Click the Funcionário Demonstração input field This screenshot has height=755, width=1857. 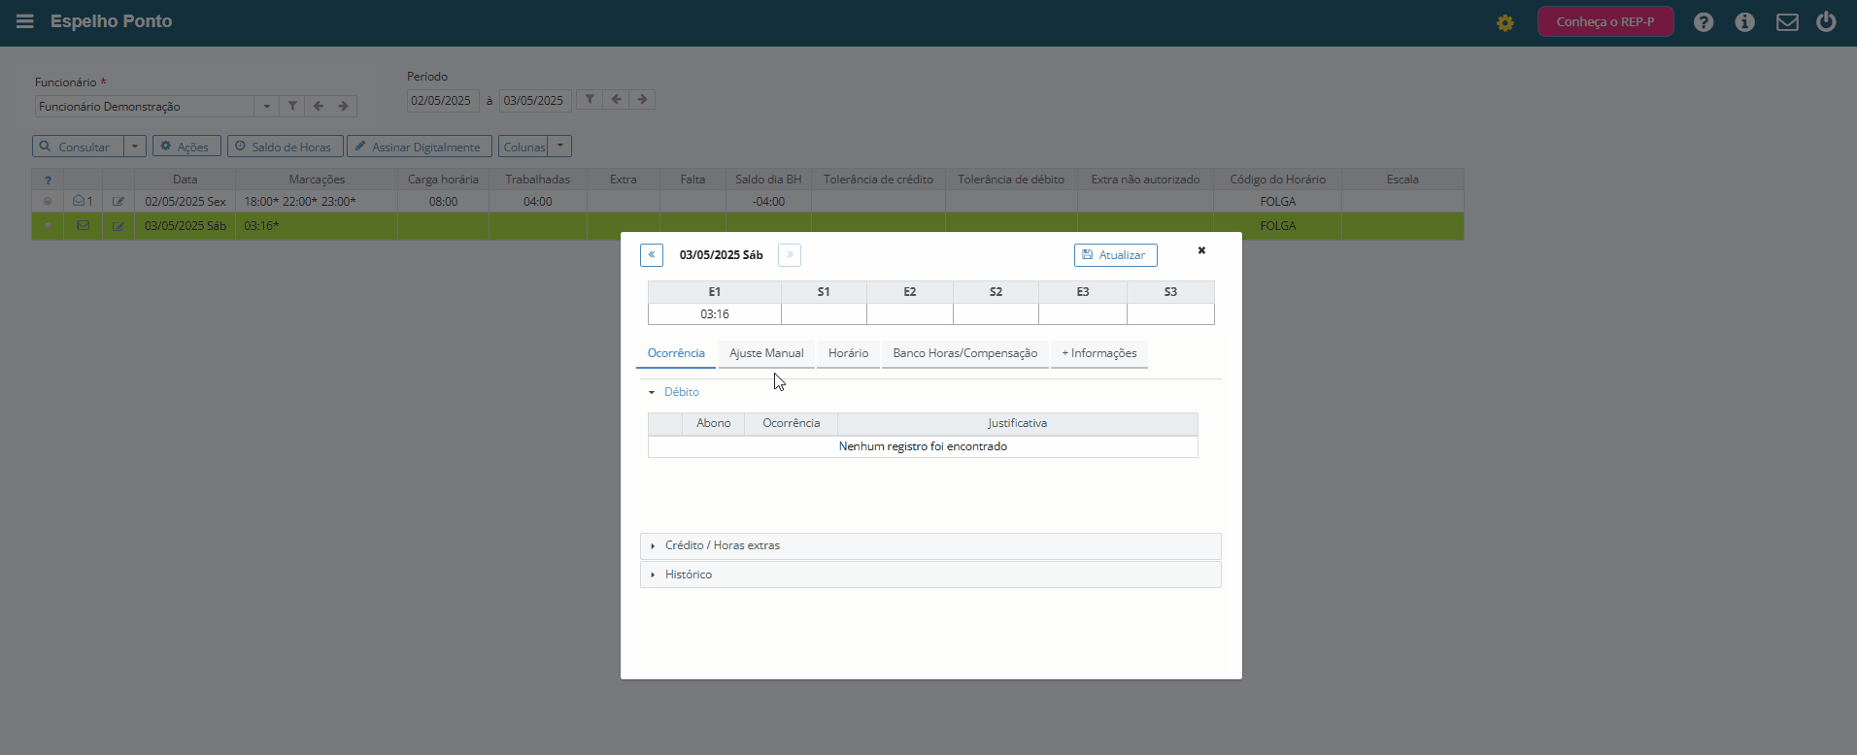[145, 106]
